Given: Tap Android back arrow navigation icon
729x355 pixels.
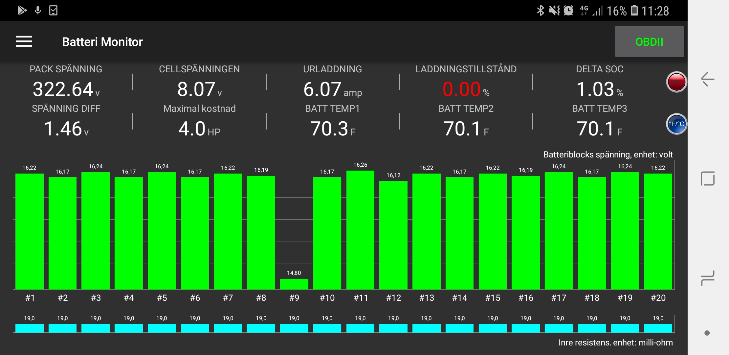Looking at the screenshot, I should pos(707,79).
